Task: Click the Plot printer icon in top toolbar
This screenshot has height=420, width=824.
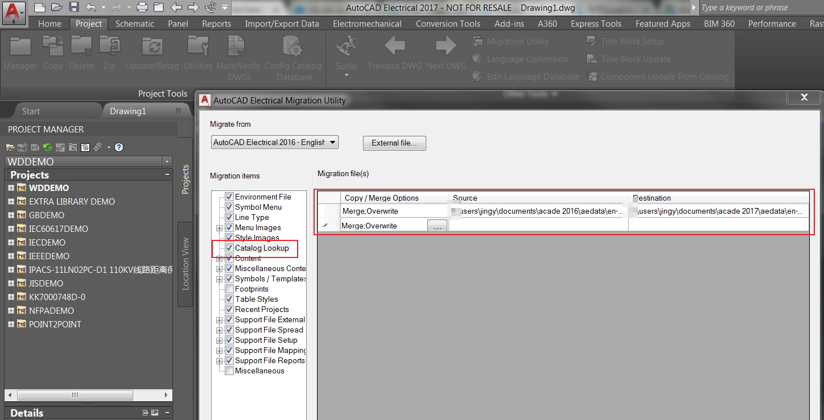Action: coord(142,7)
